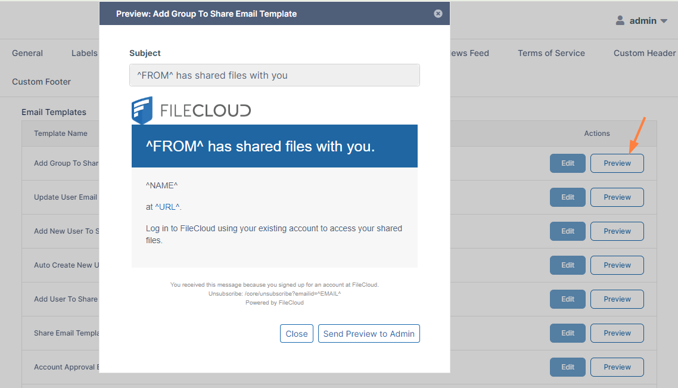Edit the Account Approval template
Image resolution: width=678 pixels, height=388 pixels.
[x=568, y=367]
